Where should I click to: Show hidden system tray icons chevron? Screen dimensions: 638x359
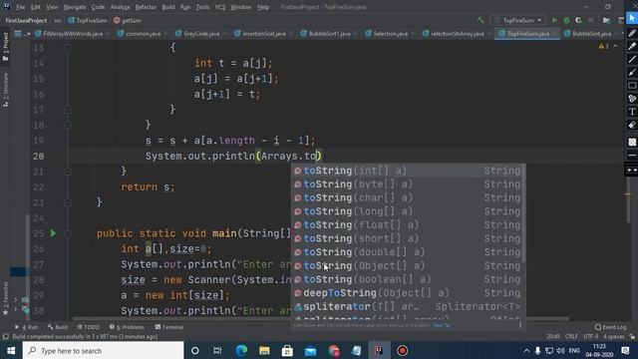pyautogui.click(x=526, y=350)
